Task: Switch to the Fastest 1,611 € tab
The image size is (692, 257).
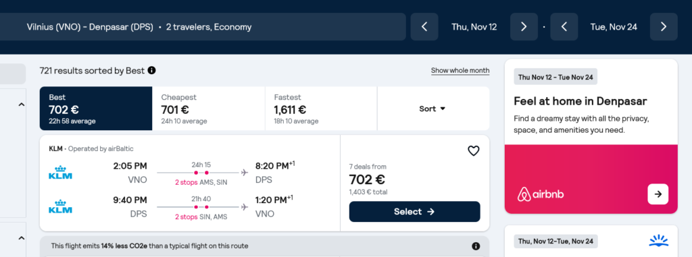Action: (321, 109)
